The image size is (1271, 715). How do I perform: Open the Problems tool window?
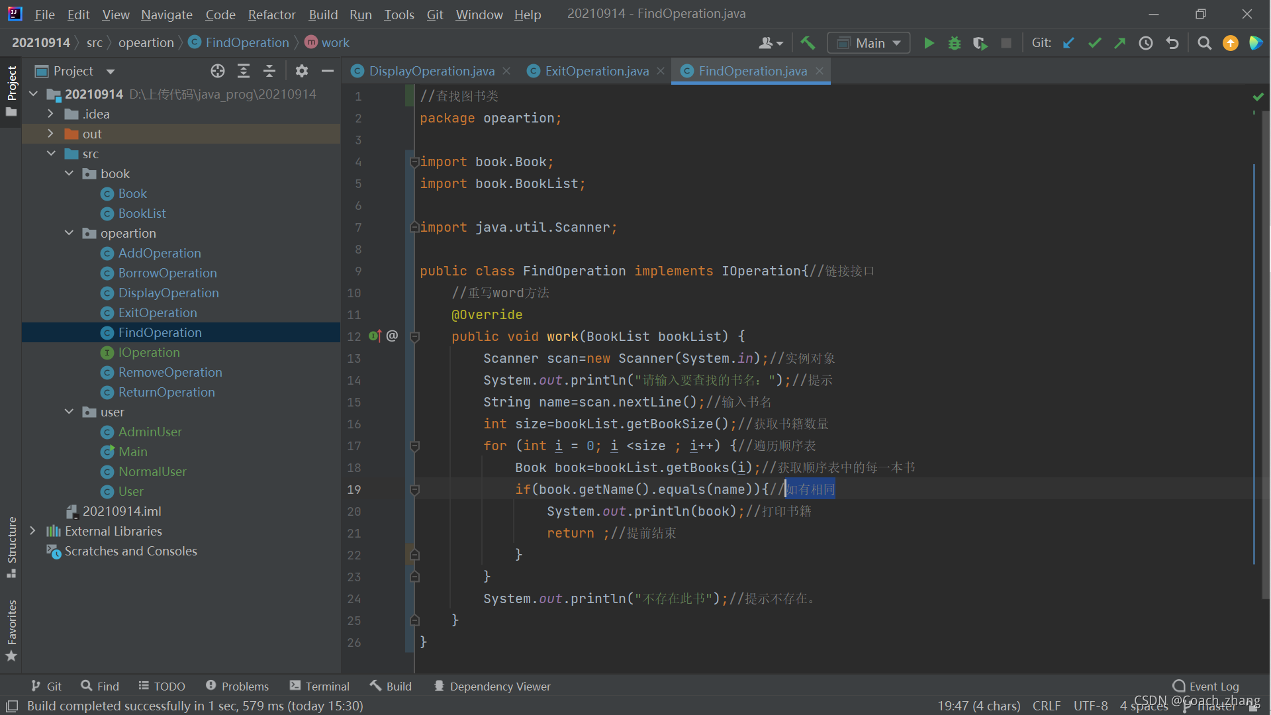pyautogui.click(x=237, y=687)
